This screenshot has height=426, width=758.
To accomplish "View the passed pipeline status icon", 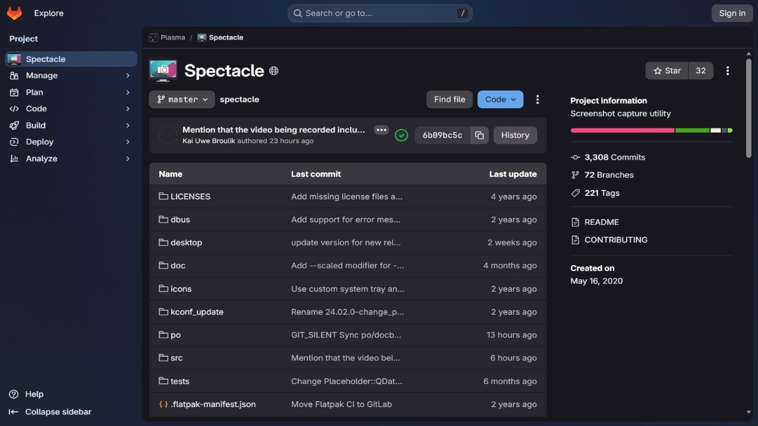I will pos(402,135).
